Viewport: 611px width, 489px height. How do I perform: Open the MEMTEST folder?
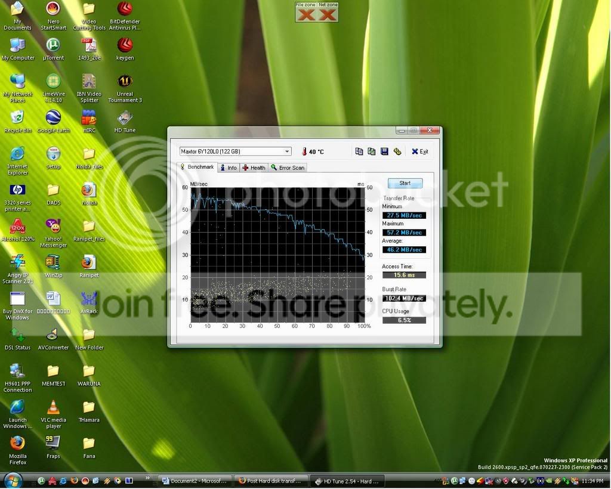click(53, 375)
